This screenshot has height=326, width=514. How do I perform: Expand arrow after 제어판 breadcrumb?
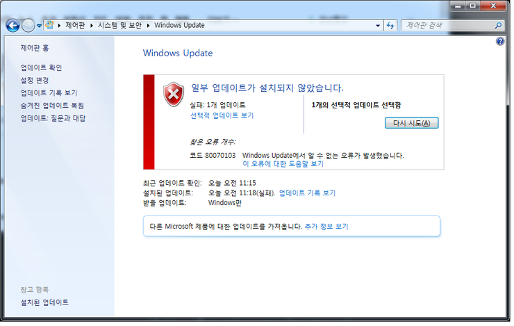click(x=91, y=26)
